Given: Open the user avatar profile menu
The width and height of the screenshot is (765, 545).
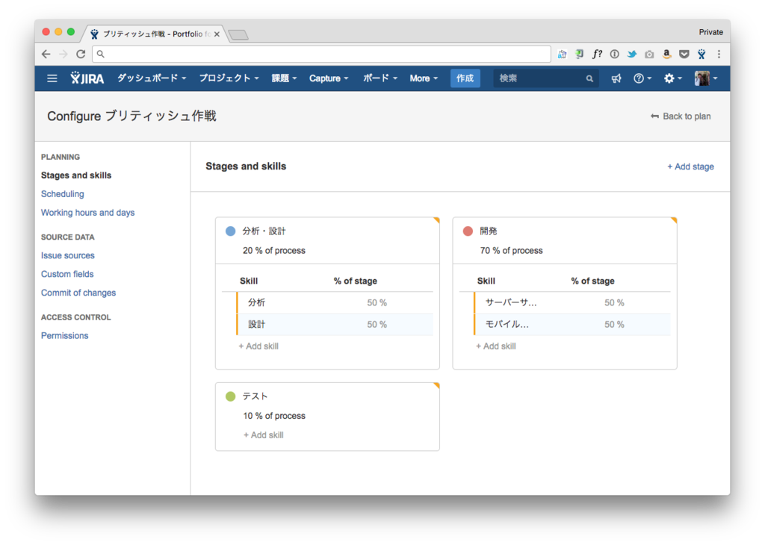Looking at the screenshot, I should pyautogui.click(x=706, y=78).
